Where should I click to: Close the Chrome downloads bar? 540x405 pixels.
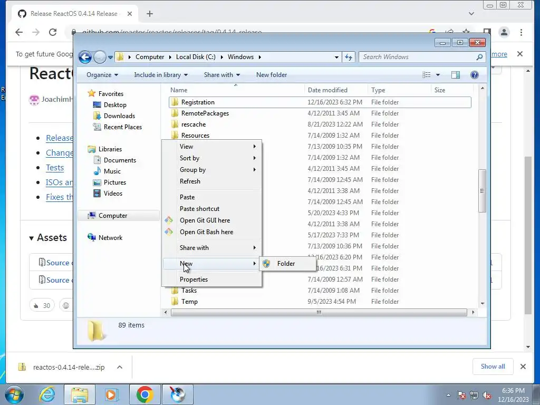(523, 367)
